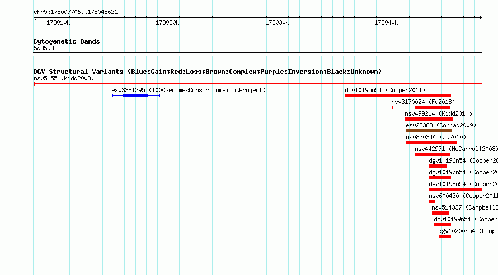Image resolution: width=498 pixels, height=275 pixels.
Task: Click the chr5:178007706..178048621 coordinate text
Action: 76,12
